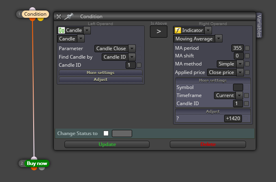
Task: Click the MA period field showing 355
Action: tap(237, 48)
